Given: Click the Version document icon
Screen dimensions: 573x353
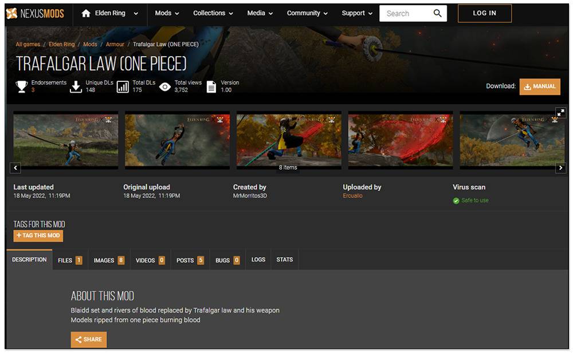Looking at the screenshot, I should coord(211,87).
